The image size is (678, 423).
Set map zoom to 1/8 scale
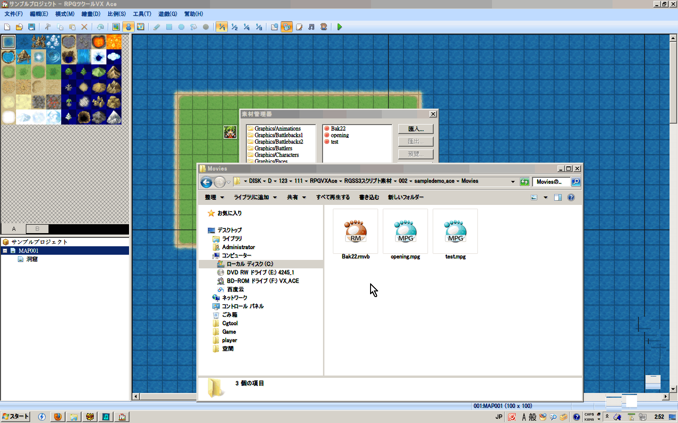258,27
